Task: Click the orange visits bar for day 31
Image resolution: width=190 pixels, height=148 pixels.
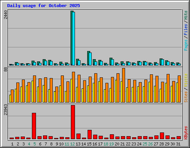Action: point(179,89)
